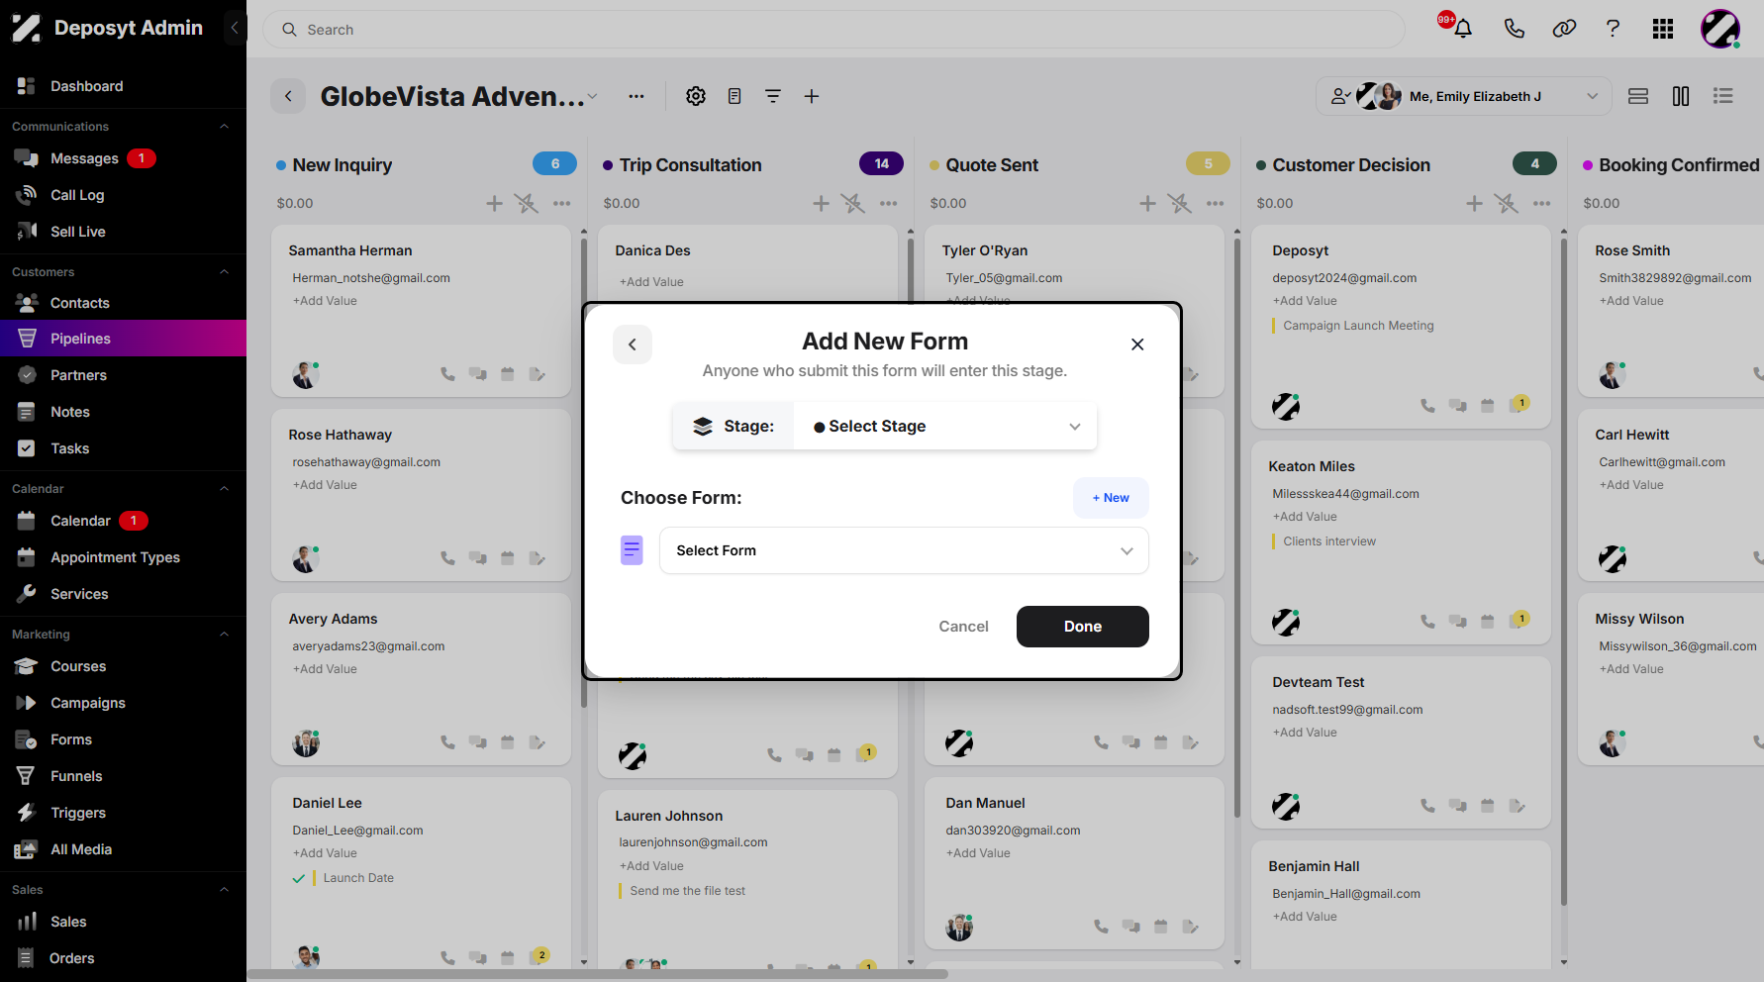
Task: Click the + New form button
Action: 1111,498
